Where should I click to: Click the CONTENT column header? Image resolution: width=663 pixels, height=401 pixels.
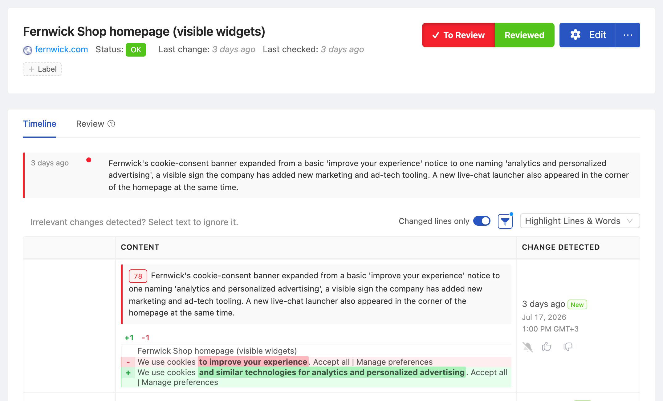(140, 247)
